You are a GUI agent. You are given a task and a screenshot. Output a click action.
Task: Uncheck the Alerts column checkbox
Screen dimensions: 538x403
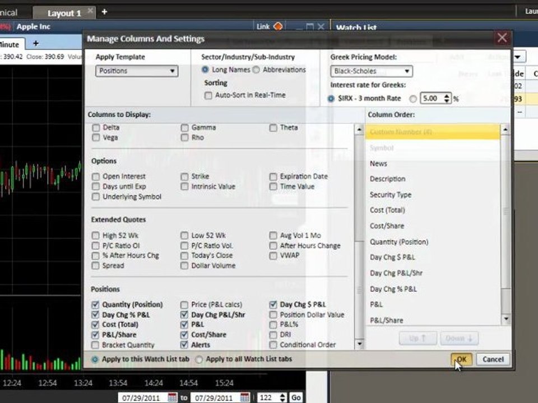[x=184, y=345]
